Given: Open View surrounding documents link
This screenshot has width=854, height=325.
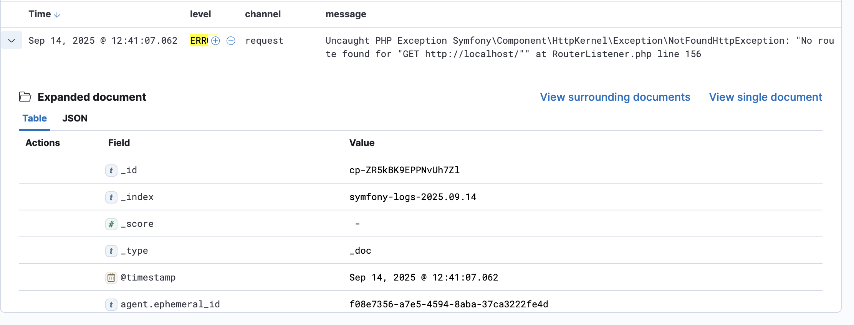Looking at the screenshot, I should point(615,97).
